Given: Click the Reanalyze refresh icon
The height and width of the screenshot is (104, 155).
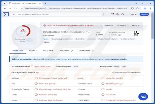Looking at the screenshot, I should pyautogui.click(x=102, y=25).
